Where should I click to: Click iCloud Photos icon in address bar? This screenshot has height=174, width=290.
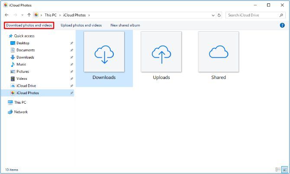pyautogui.click(x=36, y=15)
